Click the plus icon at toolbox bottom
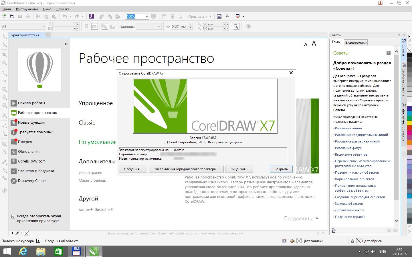The image size is (412, 257). pyautogui.click(x=4, y=190)
